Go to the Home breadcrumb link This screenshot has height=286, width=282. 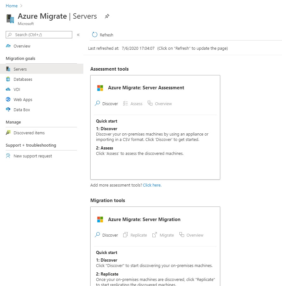[12, 6]
